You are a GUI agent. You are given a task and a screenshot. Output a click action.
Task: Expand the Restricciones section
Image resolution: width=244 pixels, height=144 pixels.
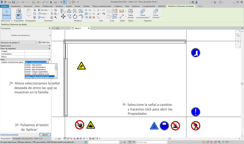pos(49,46)
